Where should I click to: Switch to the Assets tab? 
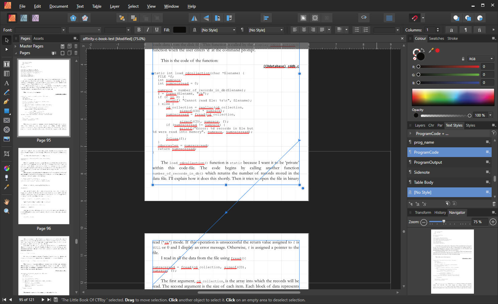pos(38,38)
